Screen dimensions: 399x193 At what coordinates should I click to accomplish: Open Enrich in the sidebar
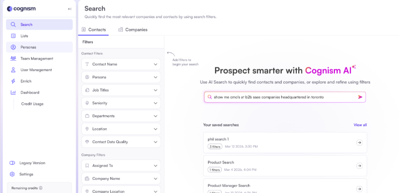[x=39, y=81]
